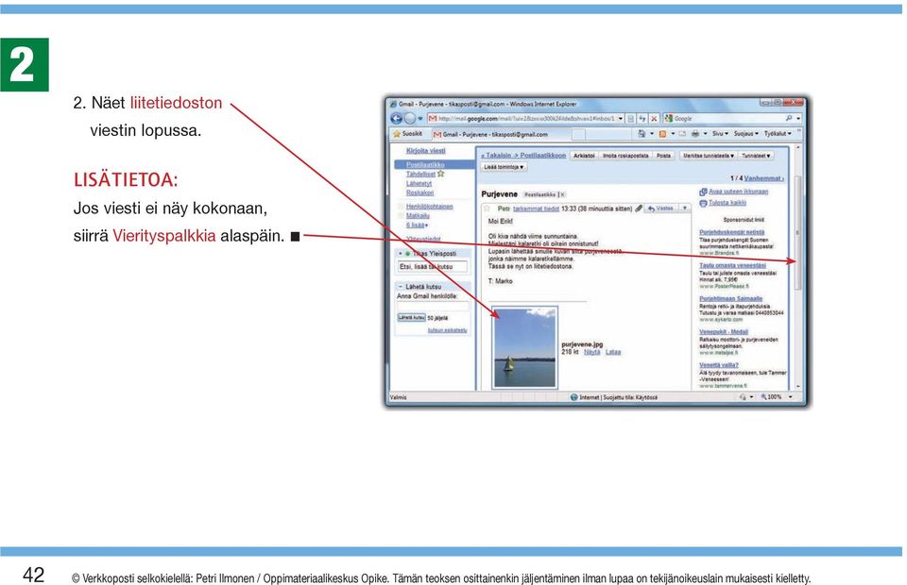Click the Internet Explorer Back arrow button
Image resolution: width=907 pixels, height=585 pixels.
[396, 118]
